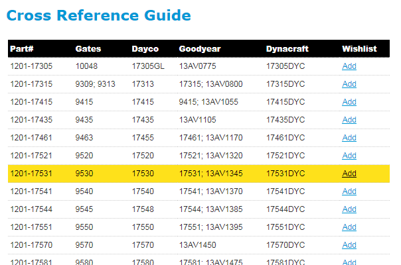Select part number 1201-17570
The height and width of the screenshot is (265, 401).
31,245
